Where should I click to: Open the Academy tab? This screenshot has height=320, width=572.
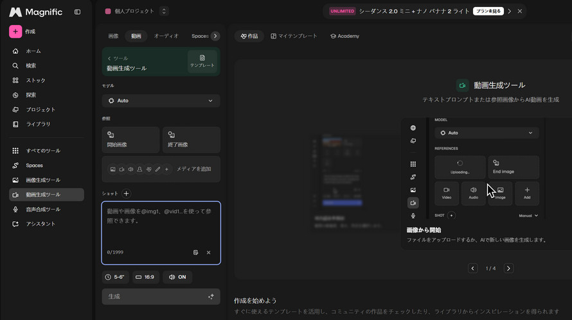tap(344, 36)
